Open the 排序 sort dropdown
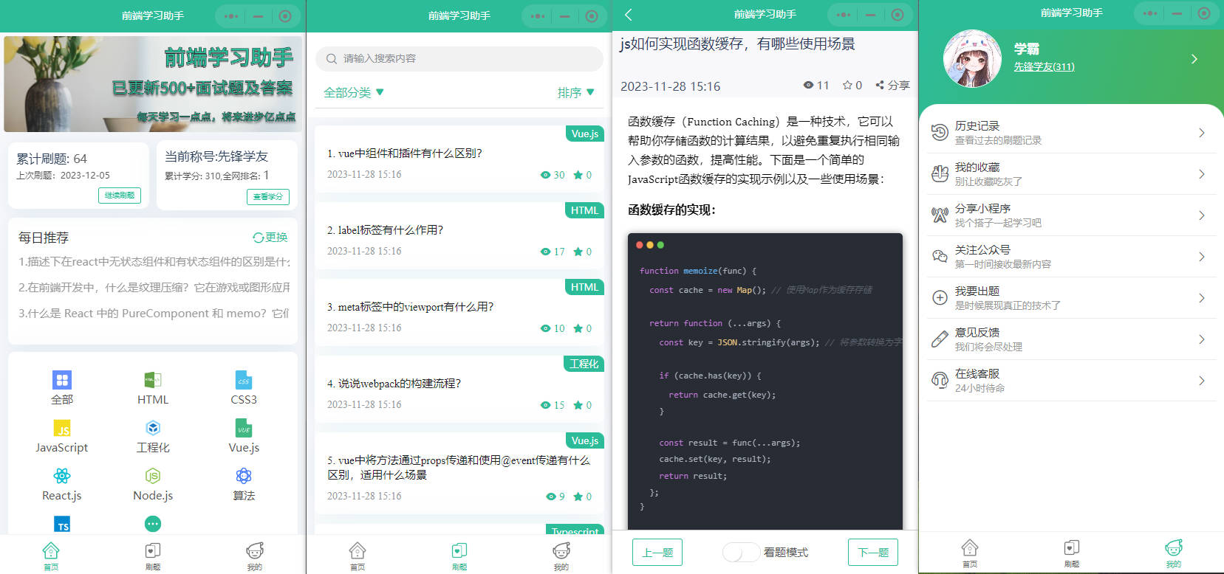Viewport: 1224px width, 574px height. pos(575,92)
